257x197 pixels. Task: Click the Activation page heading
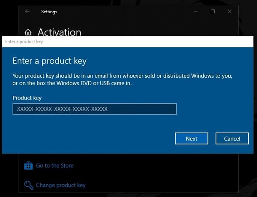pos(60,32)
